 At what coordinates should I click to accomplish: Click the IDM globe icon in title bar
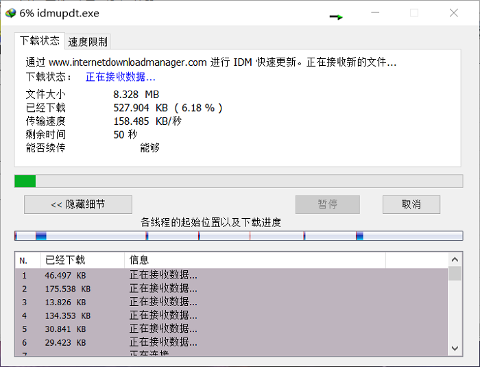click(x=11, y=13)
